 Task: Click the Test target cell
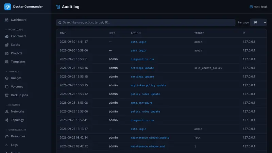click(197, 138)
